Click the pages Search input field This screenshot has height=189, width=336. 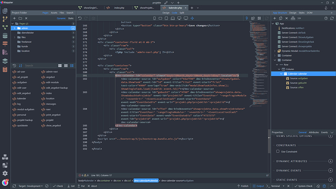pyautogui.click(x=40, y=66)
